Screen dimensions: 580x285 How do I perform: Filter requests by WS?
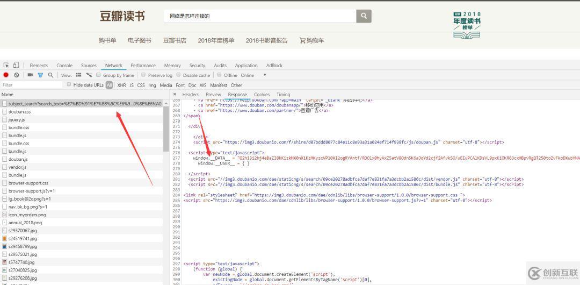coord(204,85)
